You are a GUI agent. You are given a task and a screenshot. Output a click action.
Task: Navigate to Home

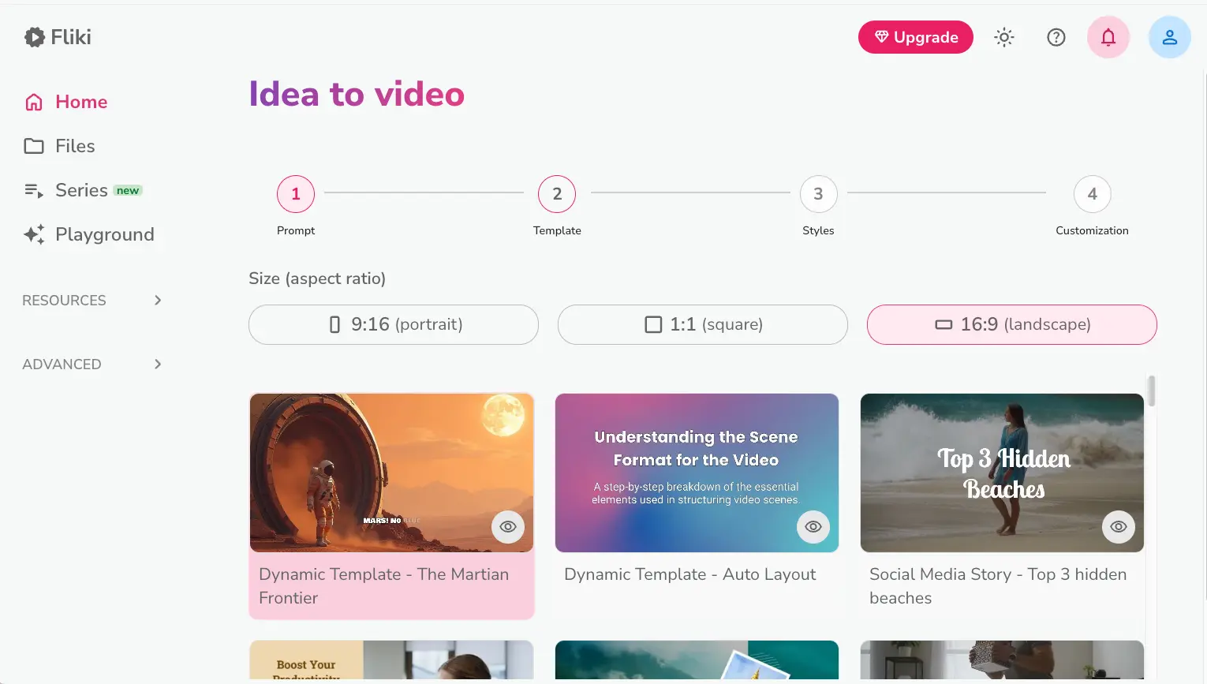80,101
